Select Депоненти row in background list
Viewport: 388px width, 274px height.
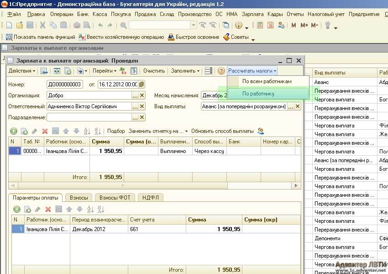pyautogui.click(x=344, y=238)
